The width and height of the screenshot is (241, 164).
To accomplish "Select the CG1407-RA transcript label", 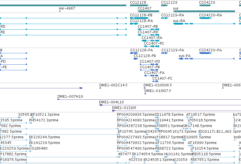I will 152,38.
